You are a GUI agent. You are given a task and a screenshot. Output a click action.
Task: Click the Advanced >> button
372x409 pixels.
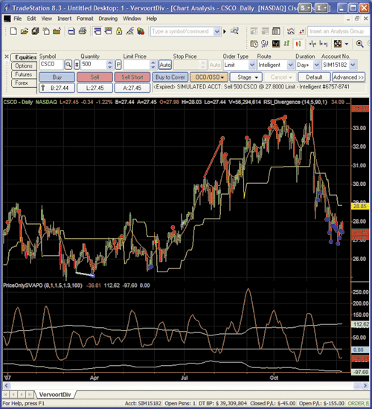coord(348,77)
